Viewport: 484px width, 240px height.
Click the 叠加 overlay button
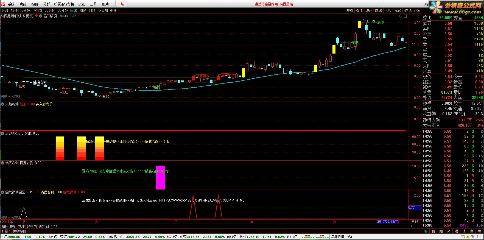(x=359, y=10)
